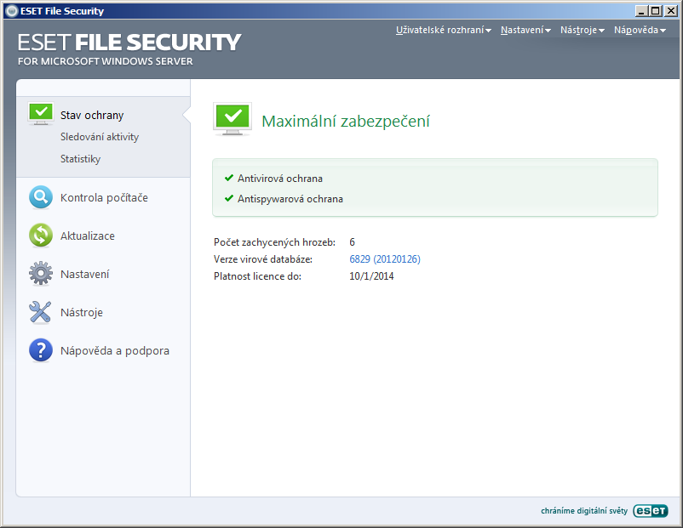
Task: Click the Nápověda a podpora question mark icon
Action: tap(41, 350)
